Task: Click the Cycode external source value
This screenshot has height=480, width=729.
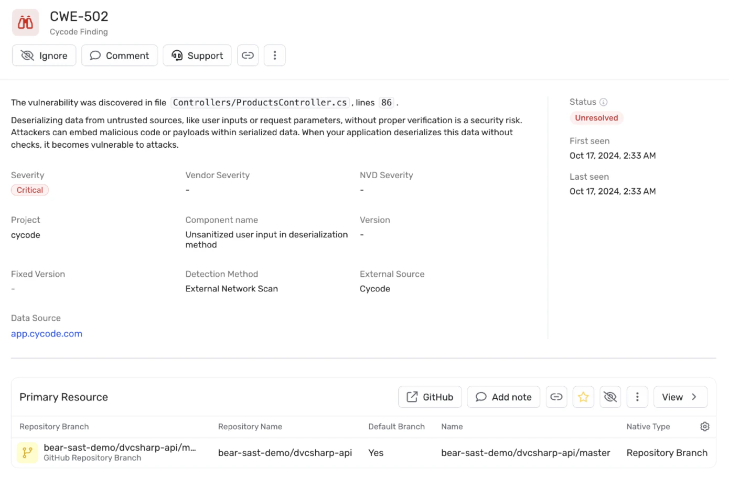Action: [375, 289]
